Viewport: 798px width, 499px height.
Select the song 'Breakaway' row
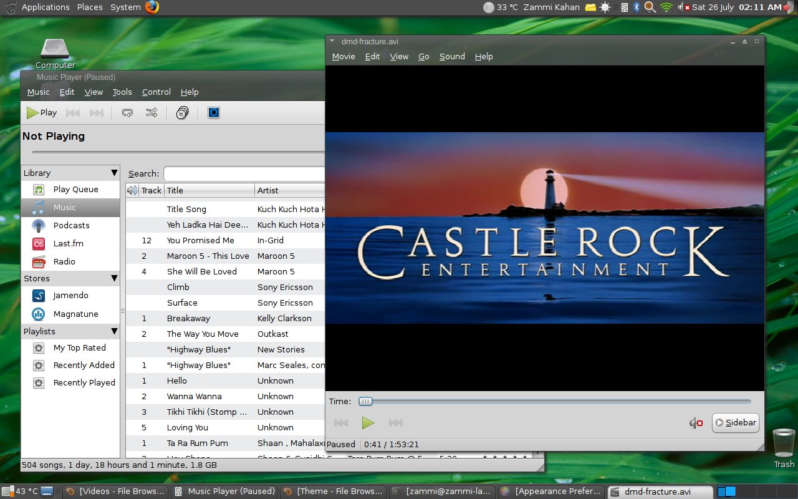click(x=226, y=318)
